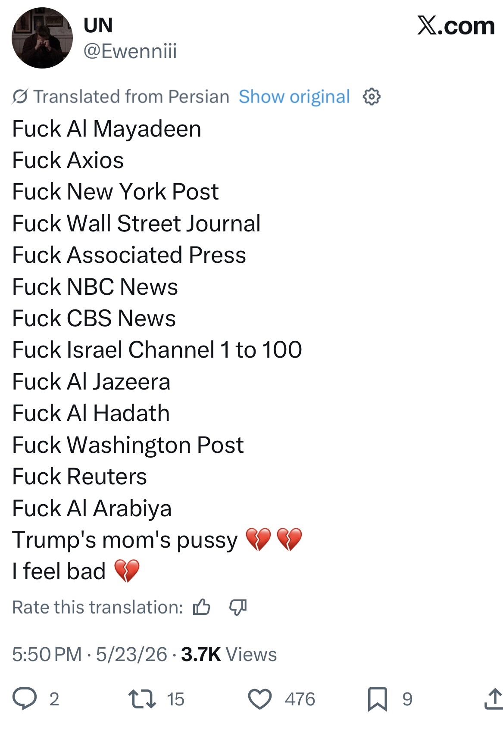The width and height of the screenshot is (503, 739).
Task: Click the 5:50 PM post timestamp
Action: point(47,654)
